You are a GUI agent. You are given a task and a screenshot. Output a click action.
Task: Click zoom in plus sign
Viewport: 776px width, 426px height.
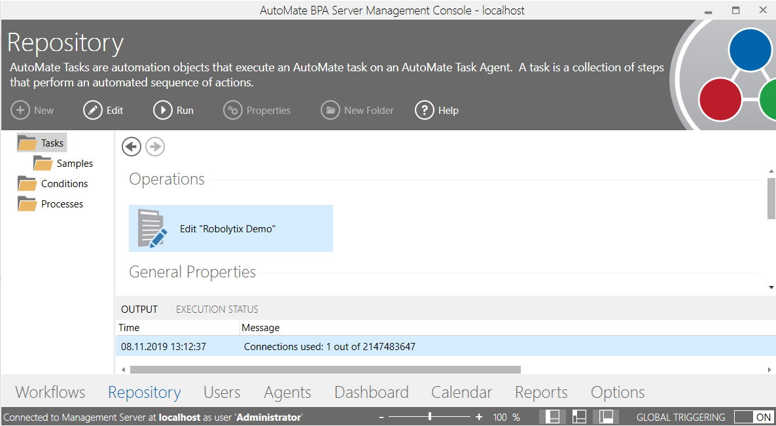point(478,417)
